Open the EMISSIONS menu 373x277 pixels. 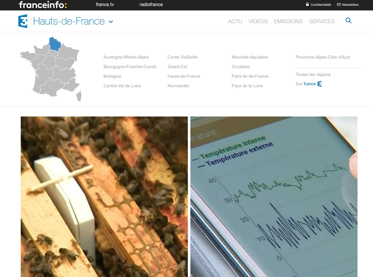(288, 21)
